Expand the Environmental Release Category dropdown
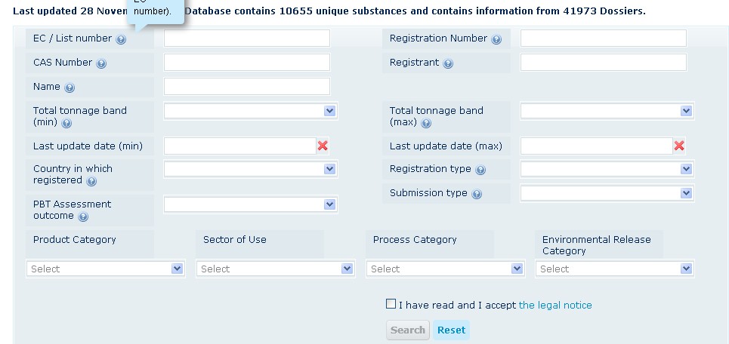 tap(614, 269)
